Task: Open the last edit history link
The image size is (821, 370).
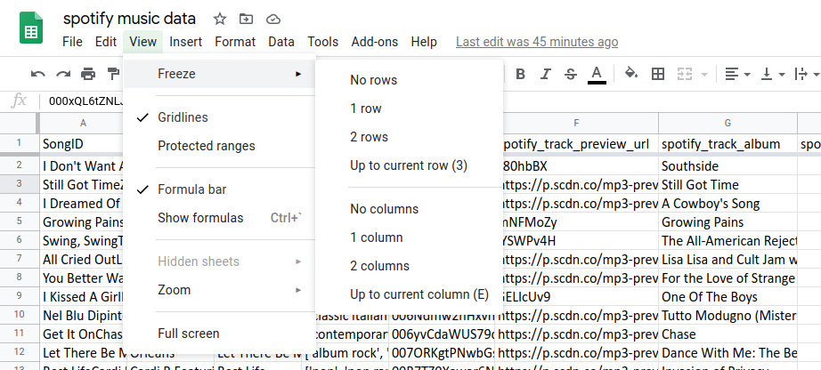Action: [x=536, y=42]
